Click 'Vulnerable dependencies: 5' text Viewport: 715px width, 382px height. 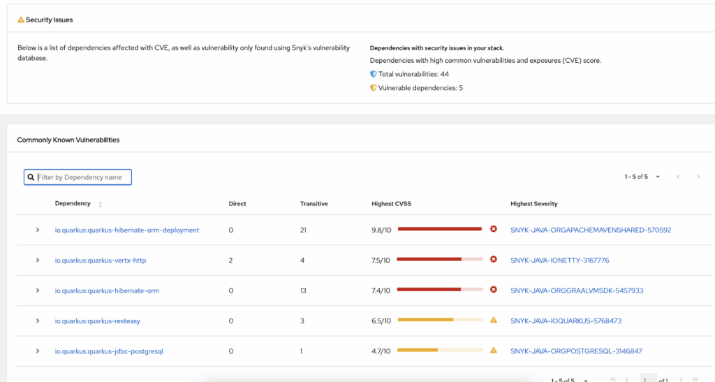pyautogui.click(x=420, y=88)
